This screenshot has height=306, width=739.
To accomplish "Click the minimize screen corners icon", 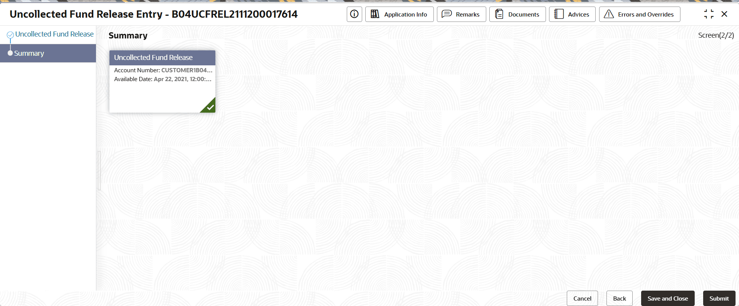I will (709, 14).
